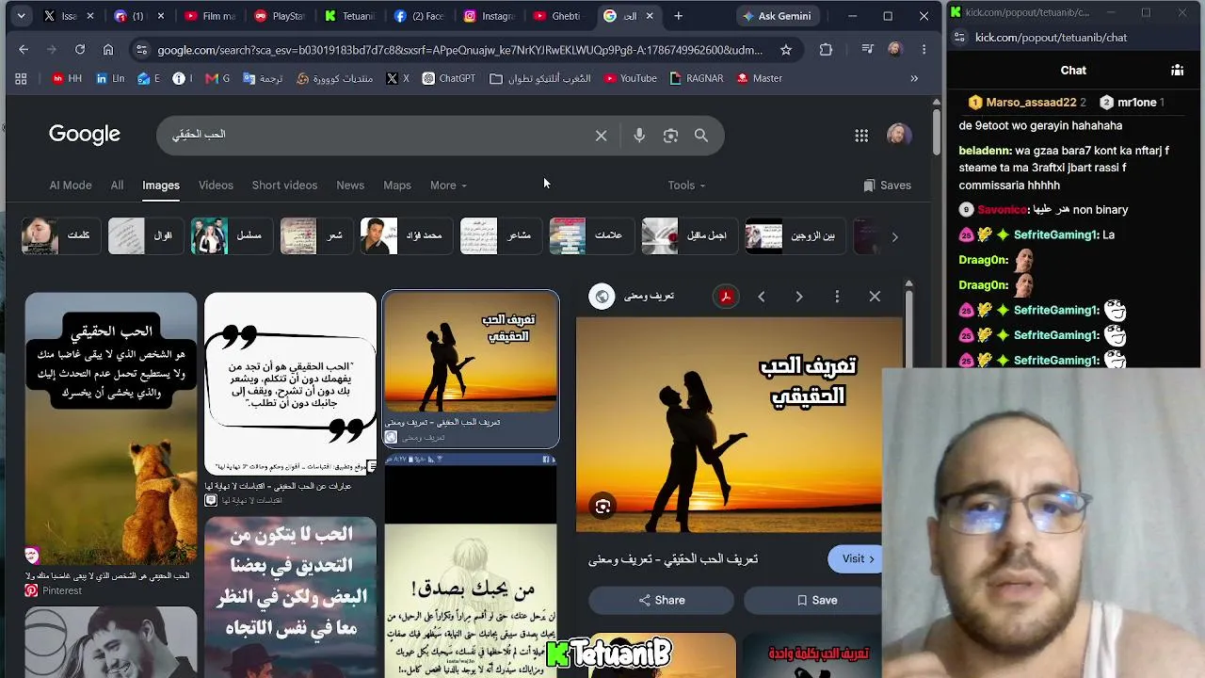Show hidden bookmarks overflow chevron
Screen dimensions: 1205x678
(914, 78)
